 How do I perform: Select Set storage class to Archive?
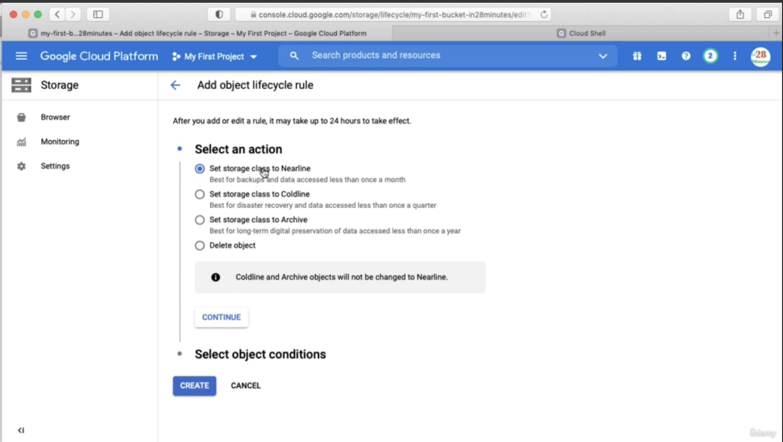pos(200,220)
